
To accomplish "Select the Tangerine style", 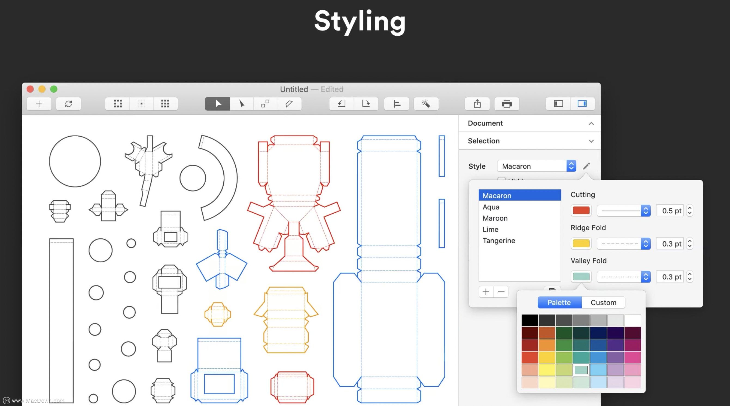I will pos(520,241).
